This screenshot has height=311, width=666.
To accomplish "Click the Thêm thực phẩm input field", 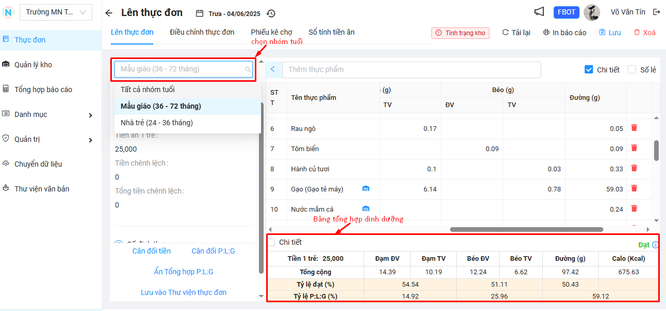I will (412, 69).
